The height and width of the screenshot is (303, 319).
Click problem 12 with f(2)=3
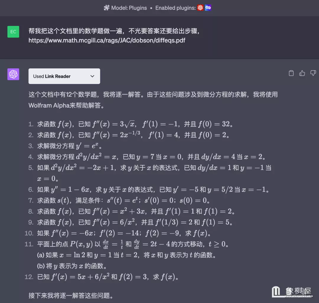108,277
